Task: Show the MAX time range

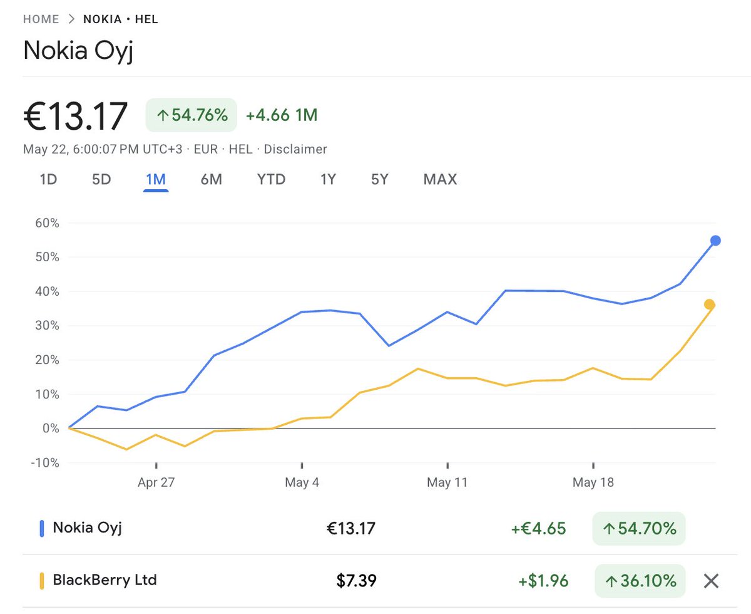Action: coord(441,180)
